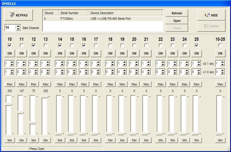Image resolution: width=231 pixels, height=152 pixels.
Task: Click the window resize grip corner
Action: tap(228, 149)
